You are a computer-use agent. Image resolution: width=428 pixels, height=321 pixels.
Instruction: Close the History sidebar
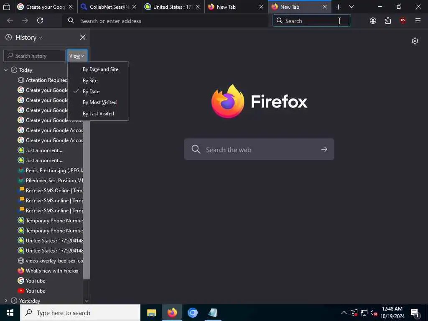click(x=83, y=37)
